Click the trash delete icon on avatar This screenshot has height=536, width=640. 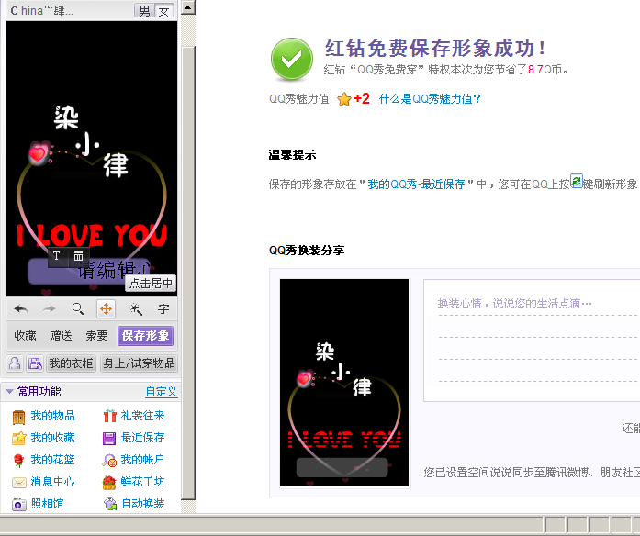click(x=78, y=256)
